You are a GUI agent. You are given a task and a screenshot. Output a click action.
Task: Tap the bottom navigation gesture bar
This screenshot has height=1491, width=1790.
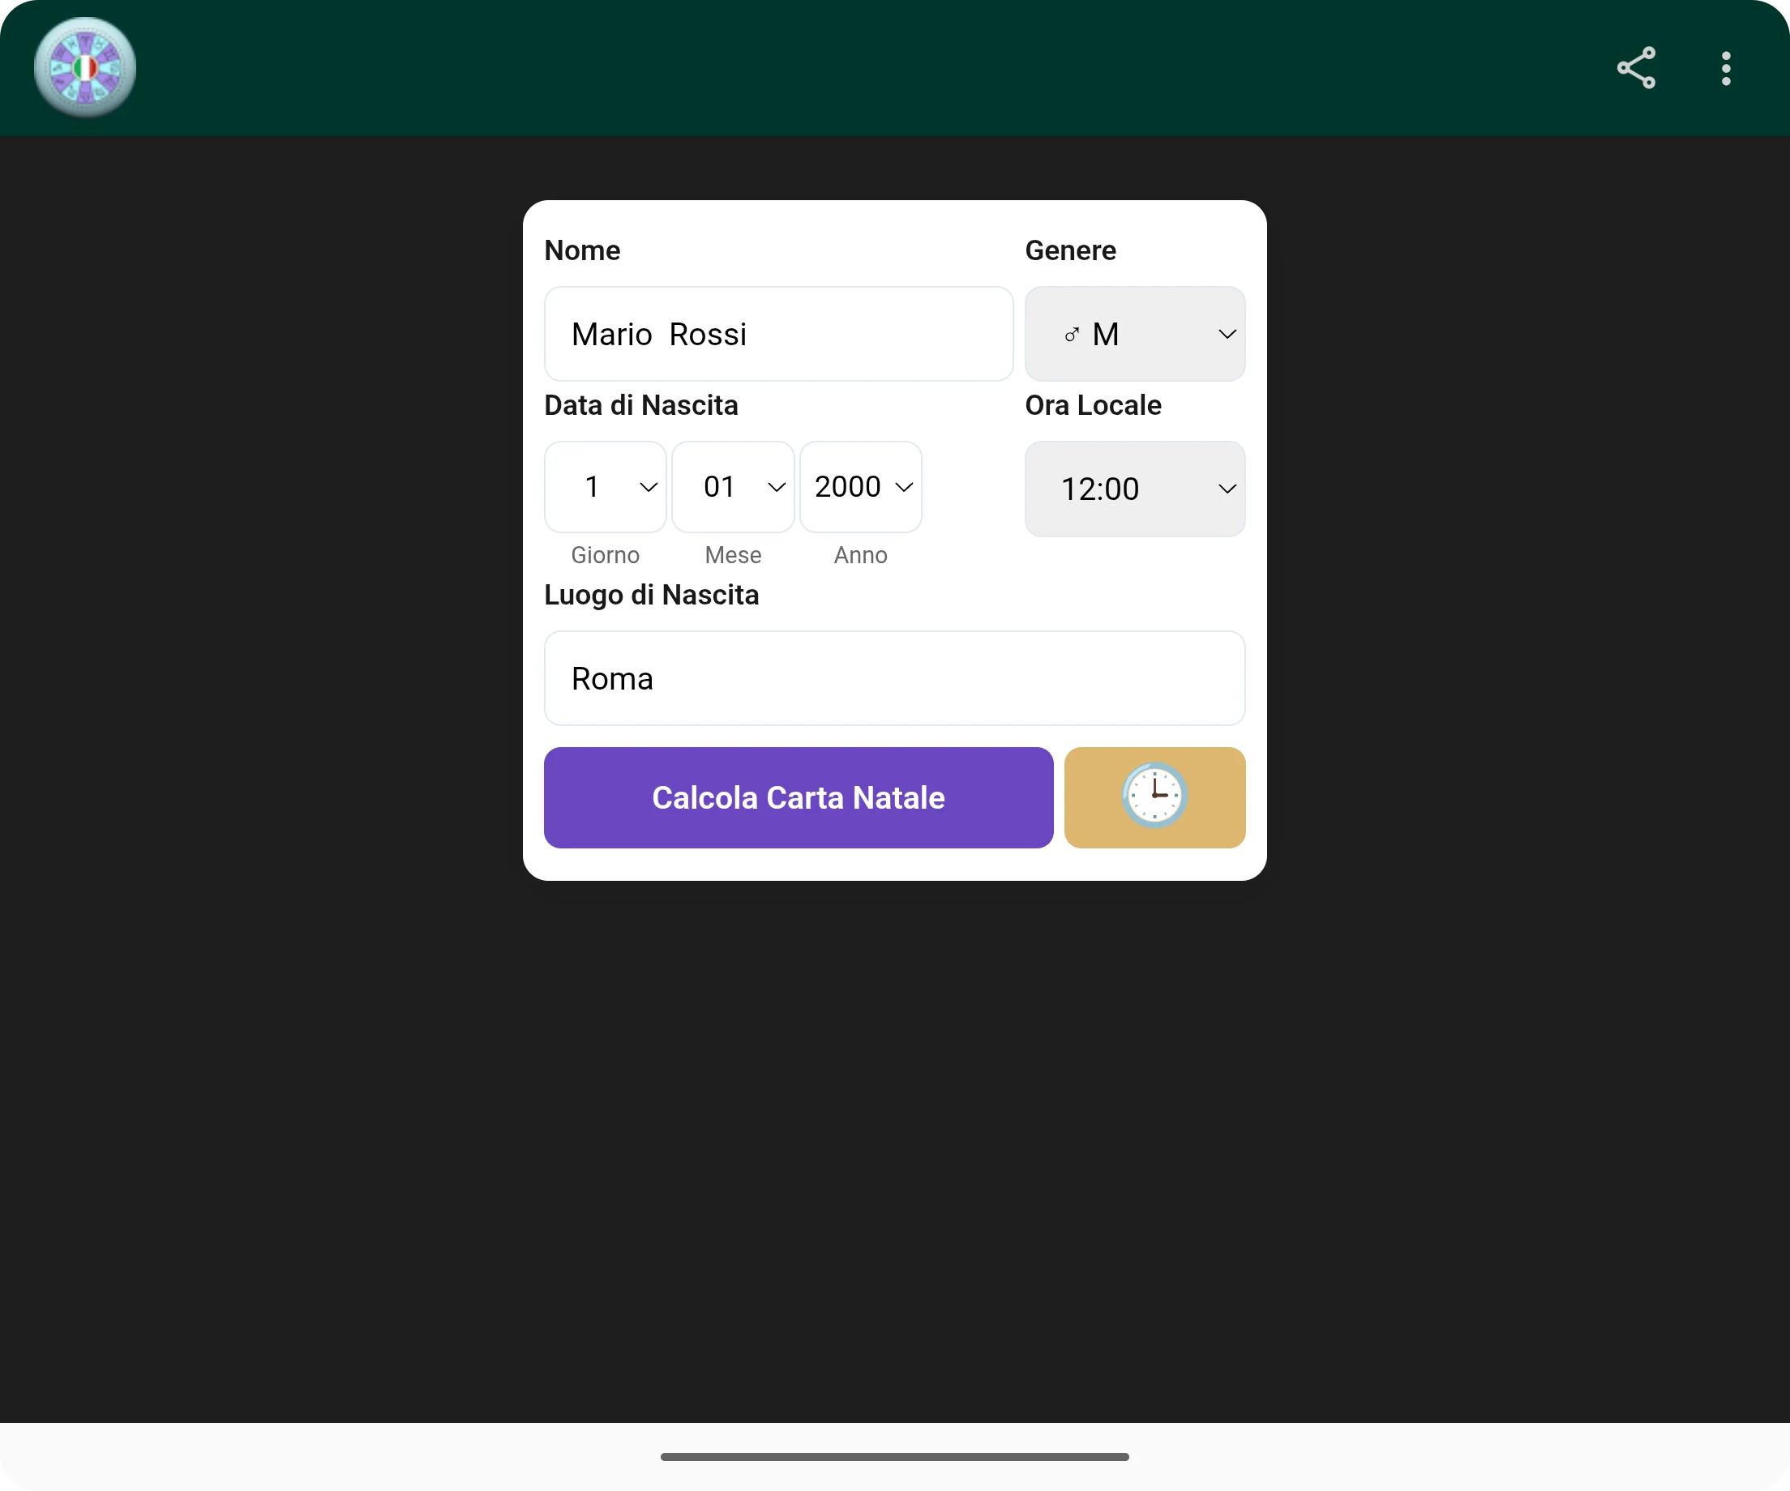point(894,1457)
